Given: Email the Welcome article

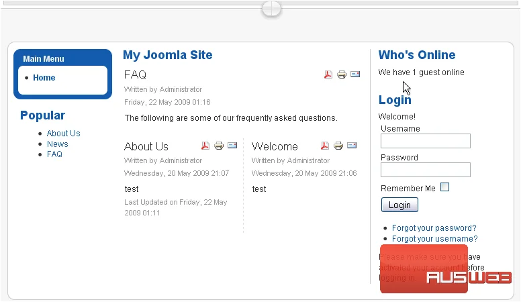Looking at the screenshot, I should pyautogui.click(x=352, y=146).
